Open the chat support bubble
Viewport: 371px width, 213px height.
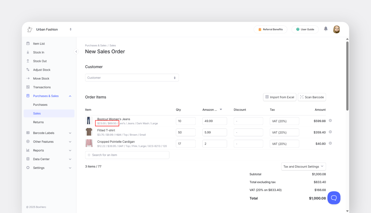334,198
